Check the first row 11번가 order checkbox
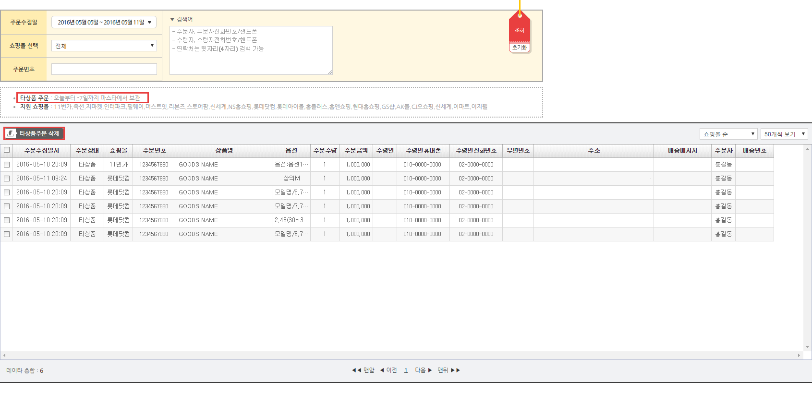Image resolution: width=812 pixels, height=394 pixels. pyautogui.click(x=7, y=165)
